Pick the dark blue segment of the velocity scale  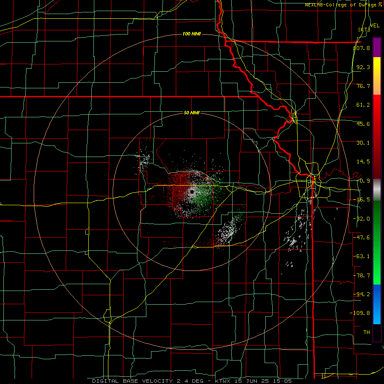coord(377,294)
